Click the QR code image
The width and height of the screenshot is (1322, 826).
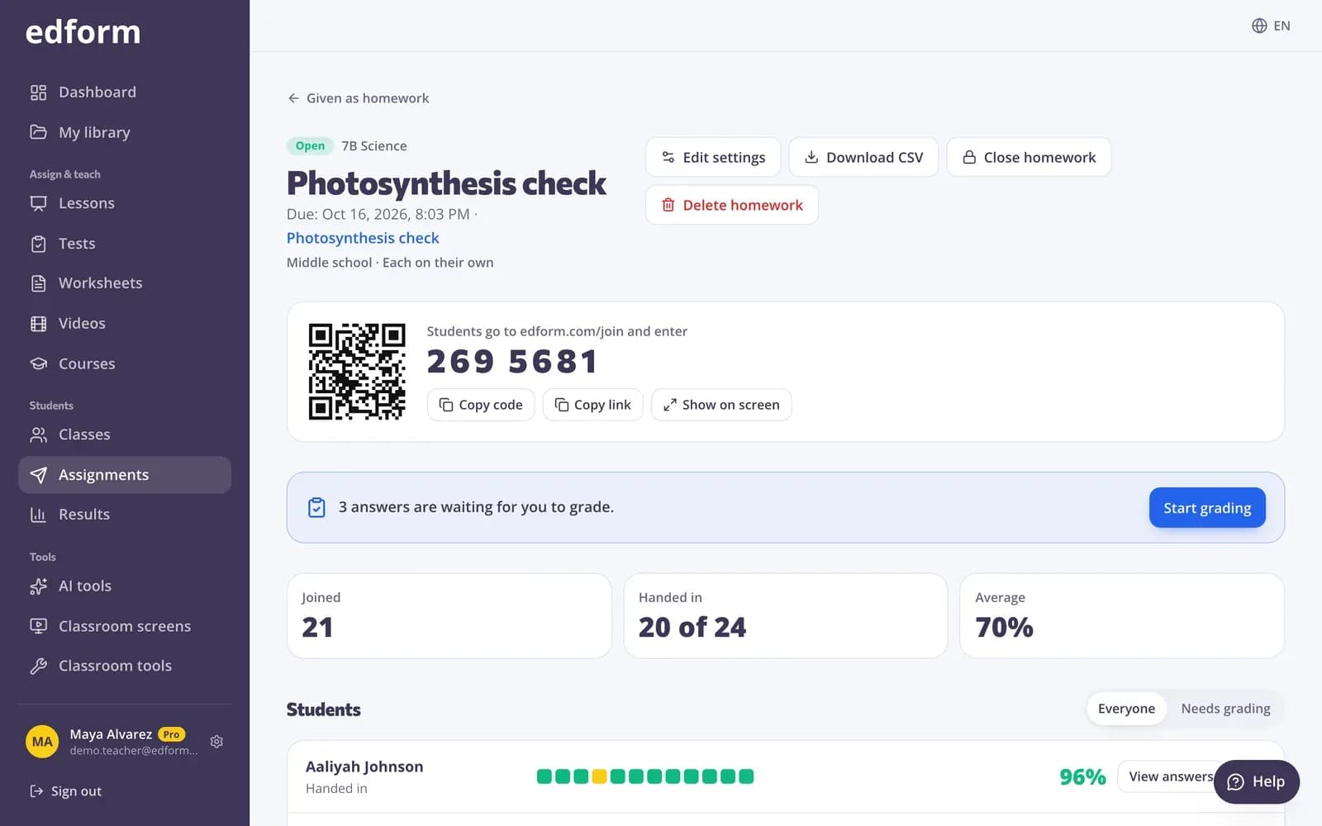coord(357,372)
